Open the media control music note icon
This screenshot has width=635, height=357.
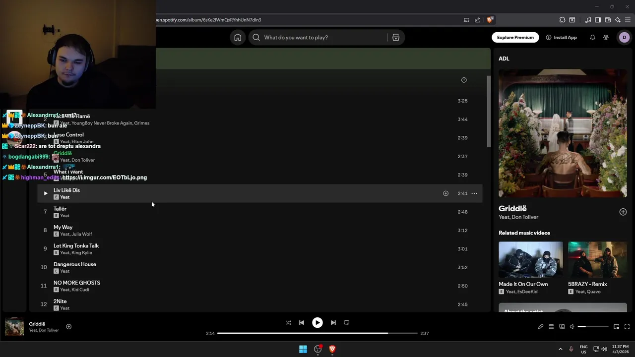[x=588, y=20]
